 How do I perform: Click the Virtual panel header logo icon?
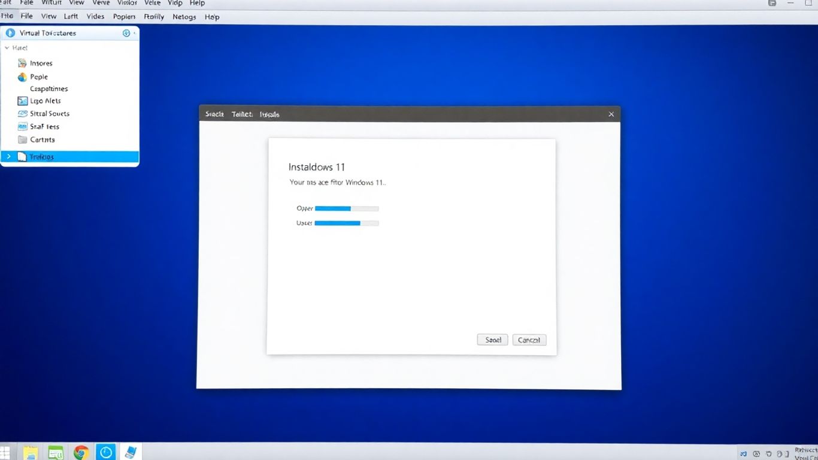(x=10, y=33)
